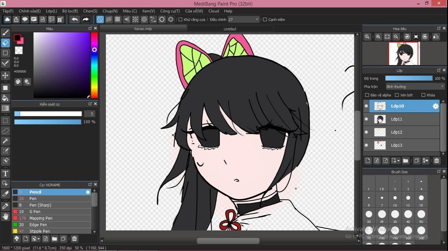The image size is (448, 251).
Task: Toggle the Khử răng cưa checkbox
Action: tap(180, 19)
